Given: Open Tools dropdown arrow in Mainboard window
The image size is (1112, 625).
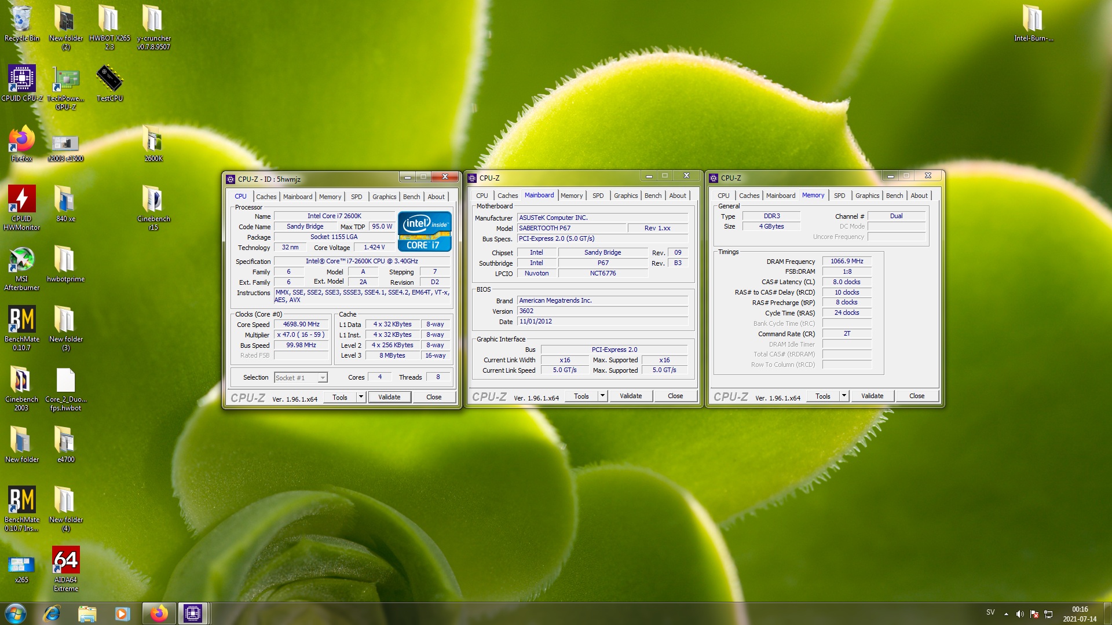Looking at the screenshot, I should (x=602, y=396).
